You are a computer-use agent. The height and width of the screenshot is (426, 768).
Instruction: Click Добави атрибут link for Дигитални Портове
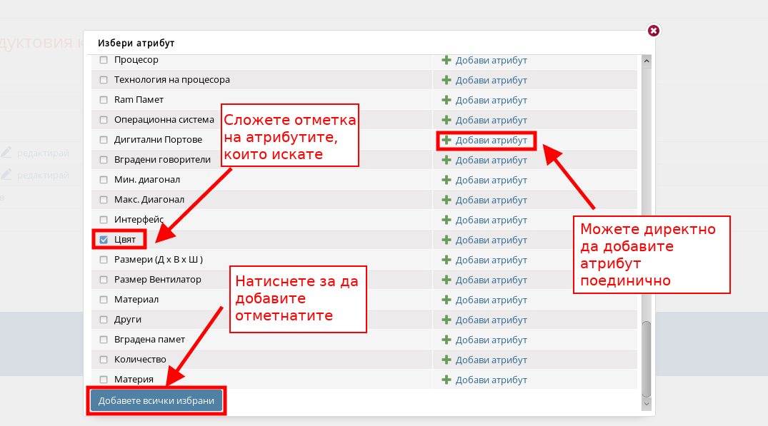tap(491, 140)
